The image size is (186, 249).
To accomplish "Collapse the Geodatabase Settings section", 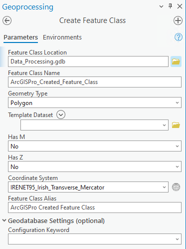I will [x=4, y=220].
